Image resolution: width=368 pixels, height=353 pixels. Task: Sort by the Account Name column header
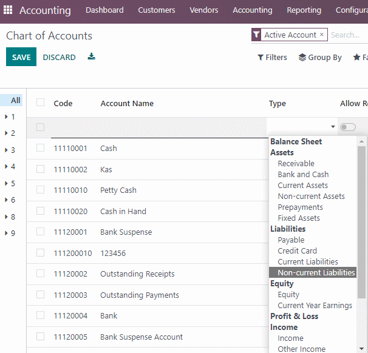click(127, 103)
